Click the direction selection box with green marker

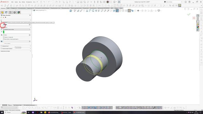(x=17, y=32)
